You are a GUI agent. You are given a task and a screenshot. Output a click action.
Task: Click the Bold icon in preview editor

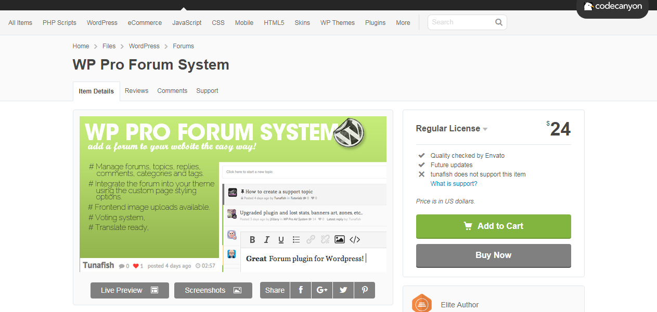coord(252,239)
